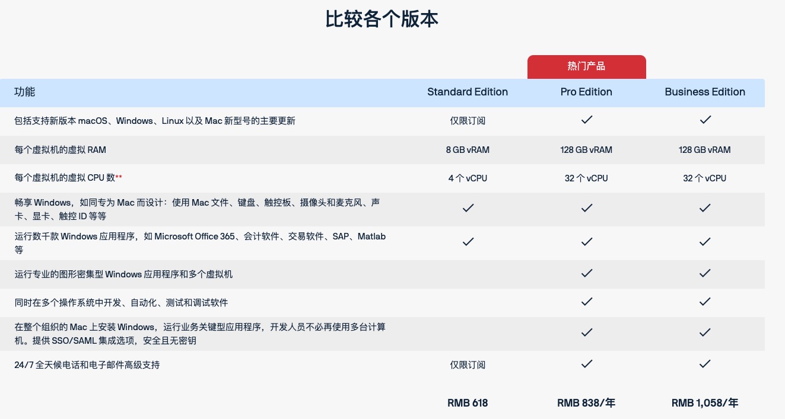Click the red 热门产品 badge
Viewport: 785px width, 419px height.
pyautogui.click(x=586, y=66)
